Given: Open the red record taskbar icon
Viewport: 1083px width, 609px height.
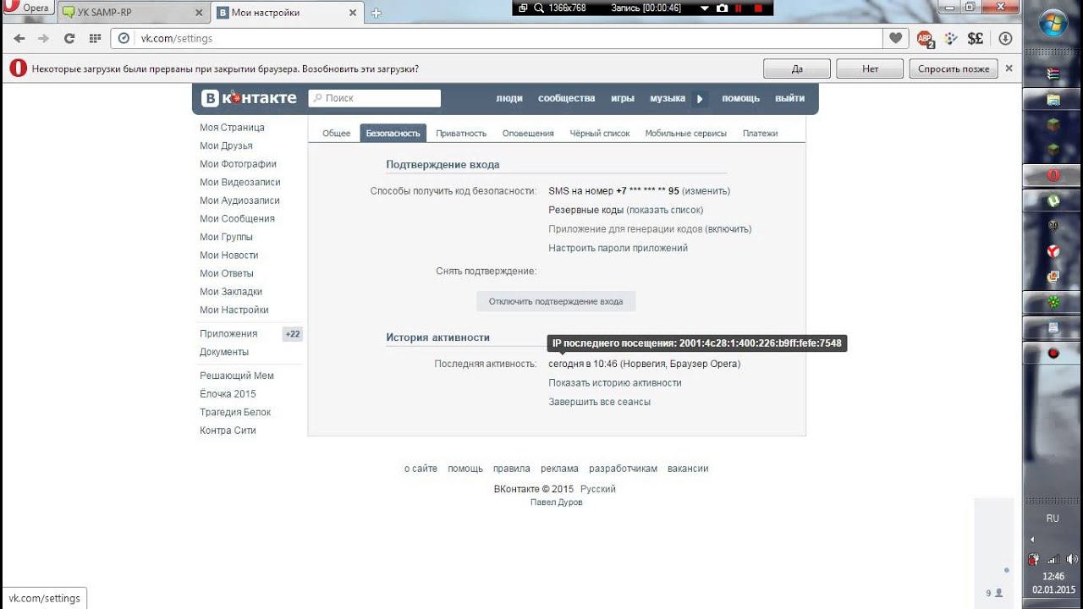Looking at the screenshot, I should (x=1053, y=353).
